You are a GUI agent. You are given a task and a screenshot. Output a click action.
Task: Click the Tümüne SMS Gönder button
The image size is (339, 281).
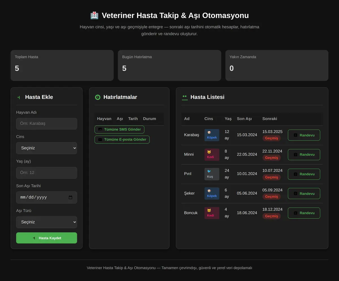119,129
